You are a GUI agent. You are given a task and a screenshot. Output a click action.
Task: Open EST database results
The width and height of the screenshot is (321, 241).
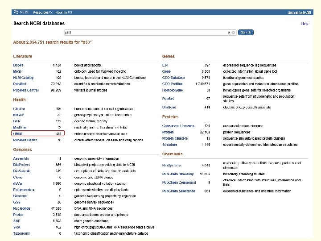[165, 65]
